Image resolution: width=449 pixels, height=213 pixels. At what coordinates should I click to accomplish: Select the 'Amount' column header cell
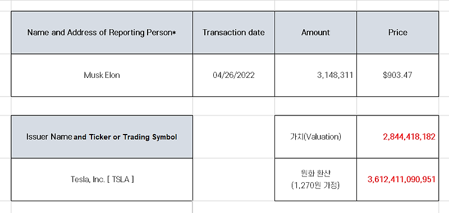pyautogui.click(x=315, y=33)
